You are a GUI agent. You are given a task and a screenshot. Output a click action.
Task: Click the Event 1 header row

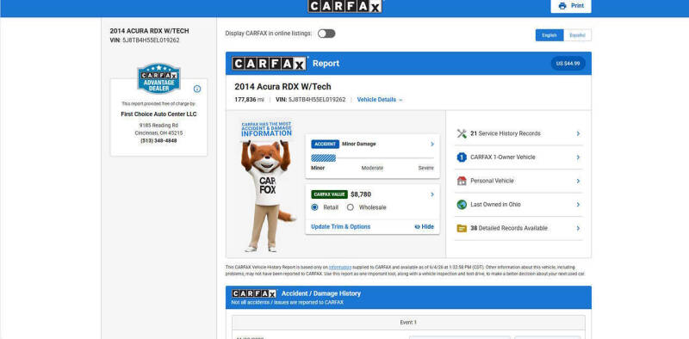pos(408,323)
